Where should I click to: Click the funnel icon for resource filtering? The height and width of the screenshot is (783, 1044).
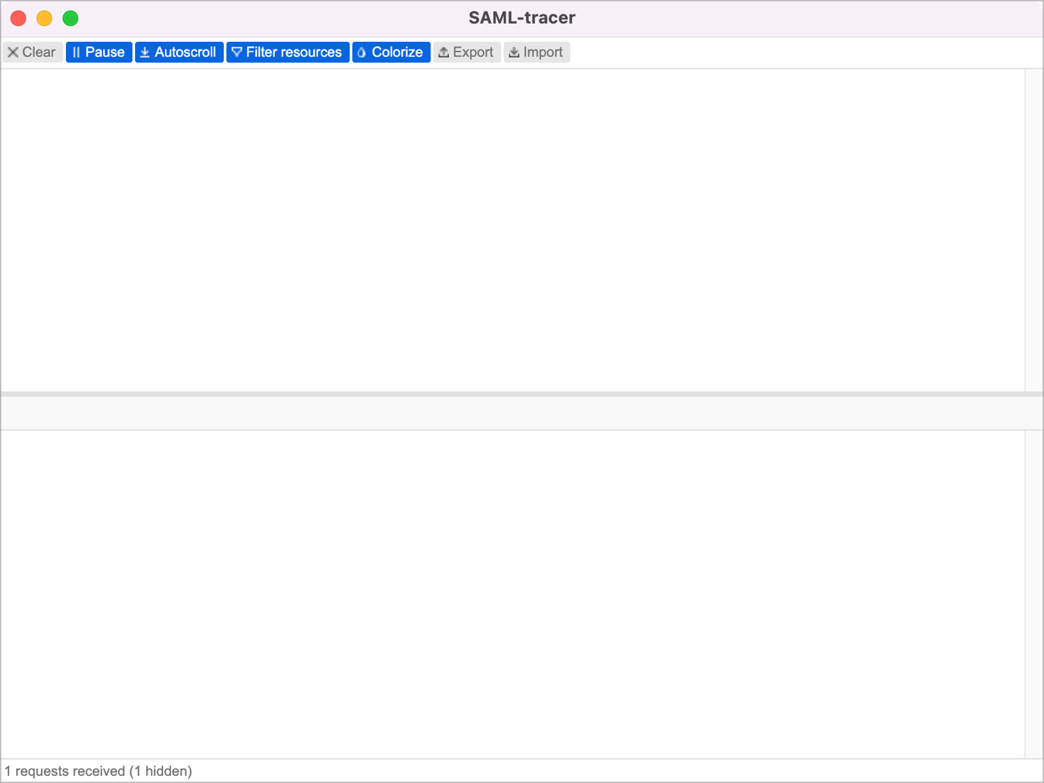click(x=237, y=52)
